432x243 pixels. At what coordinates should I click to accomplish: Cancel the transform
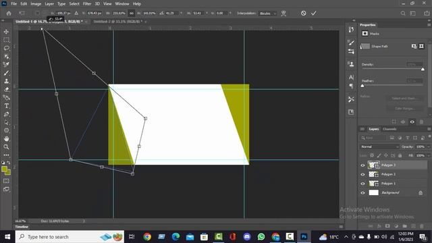point(303,13)
